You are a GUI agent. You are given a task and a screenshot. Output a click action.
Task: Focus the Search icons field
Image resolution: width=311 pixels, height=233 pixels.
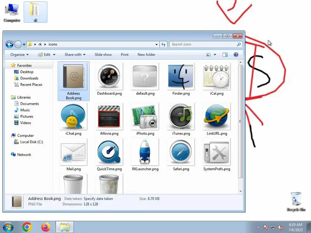tap(206, 44)
